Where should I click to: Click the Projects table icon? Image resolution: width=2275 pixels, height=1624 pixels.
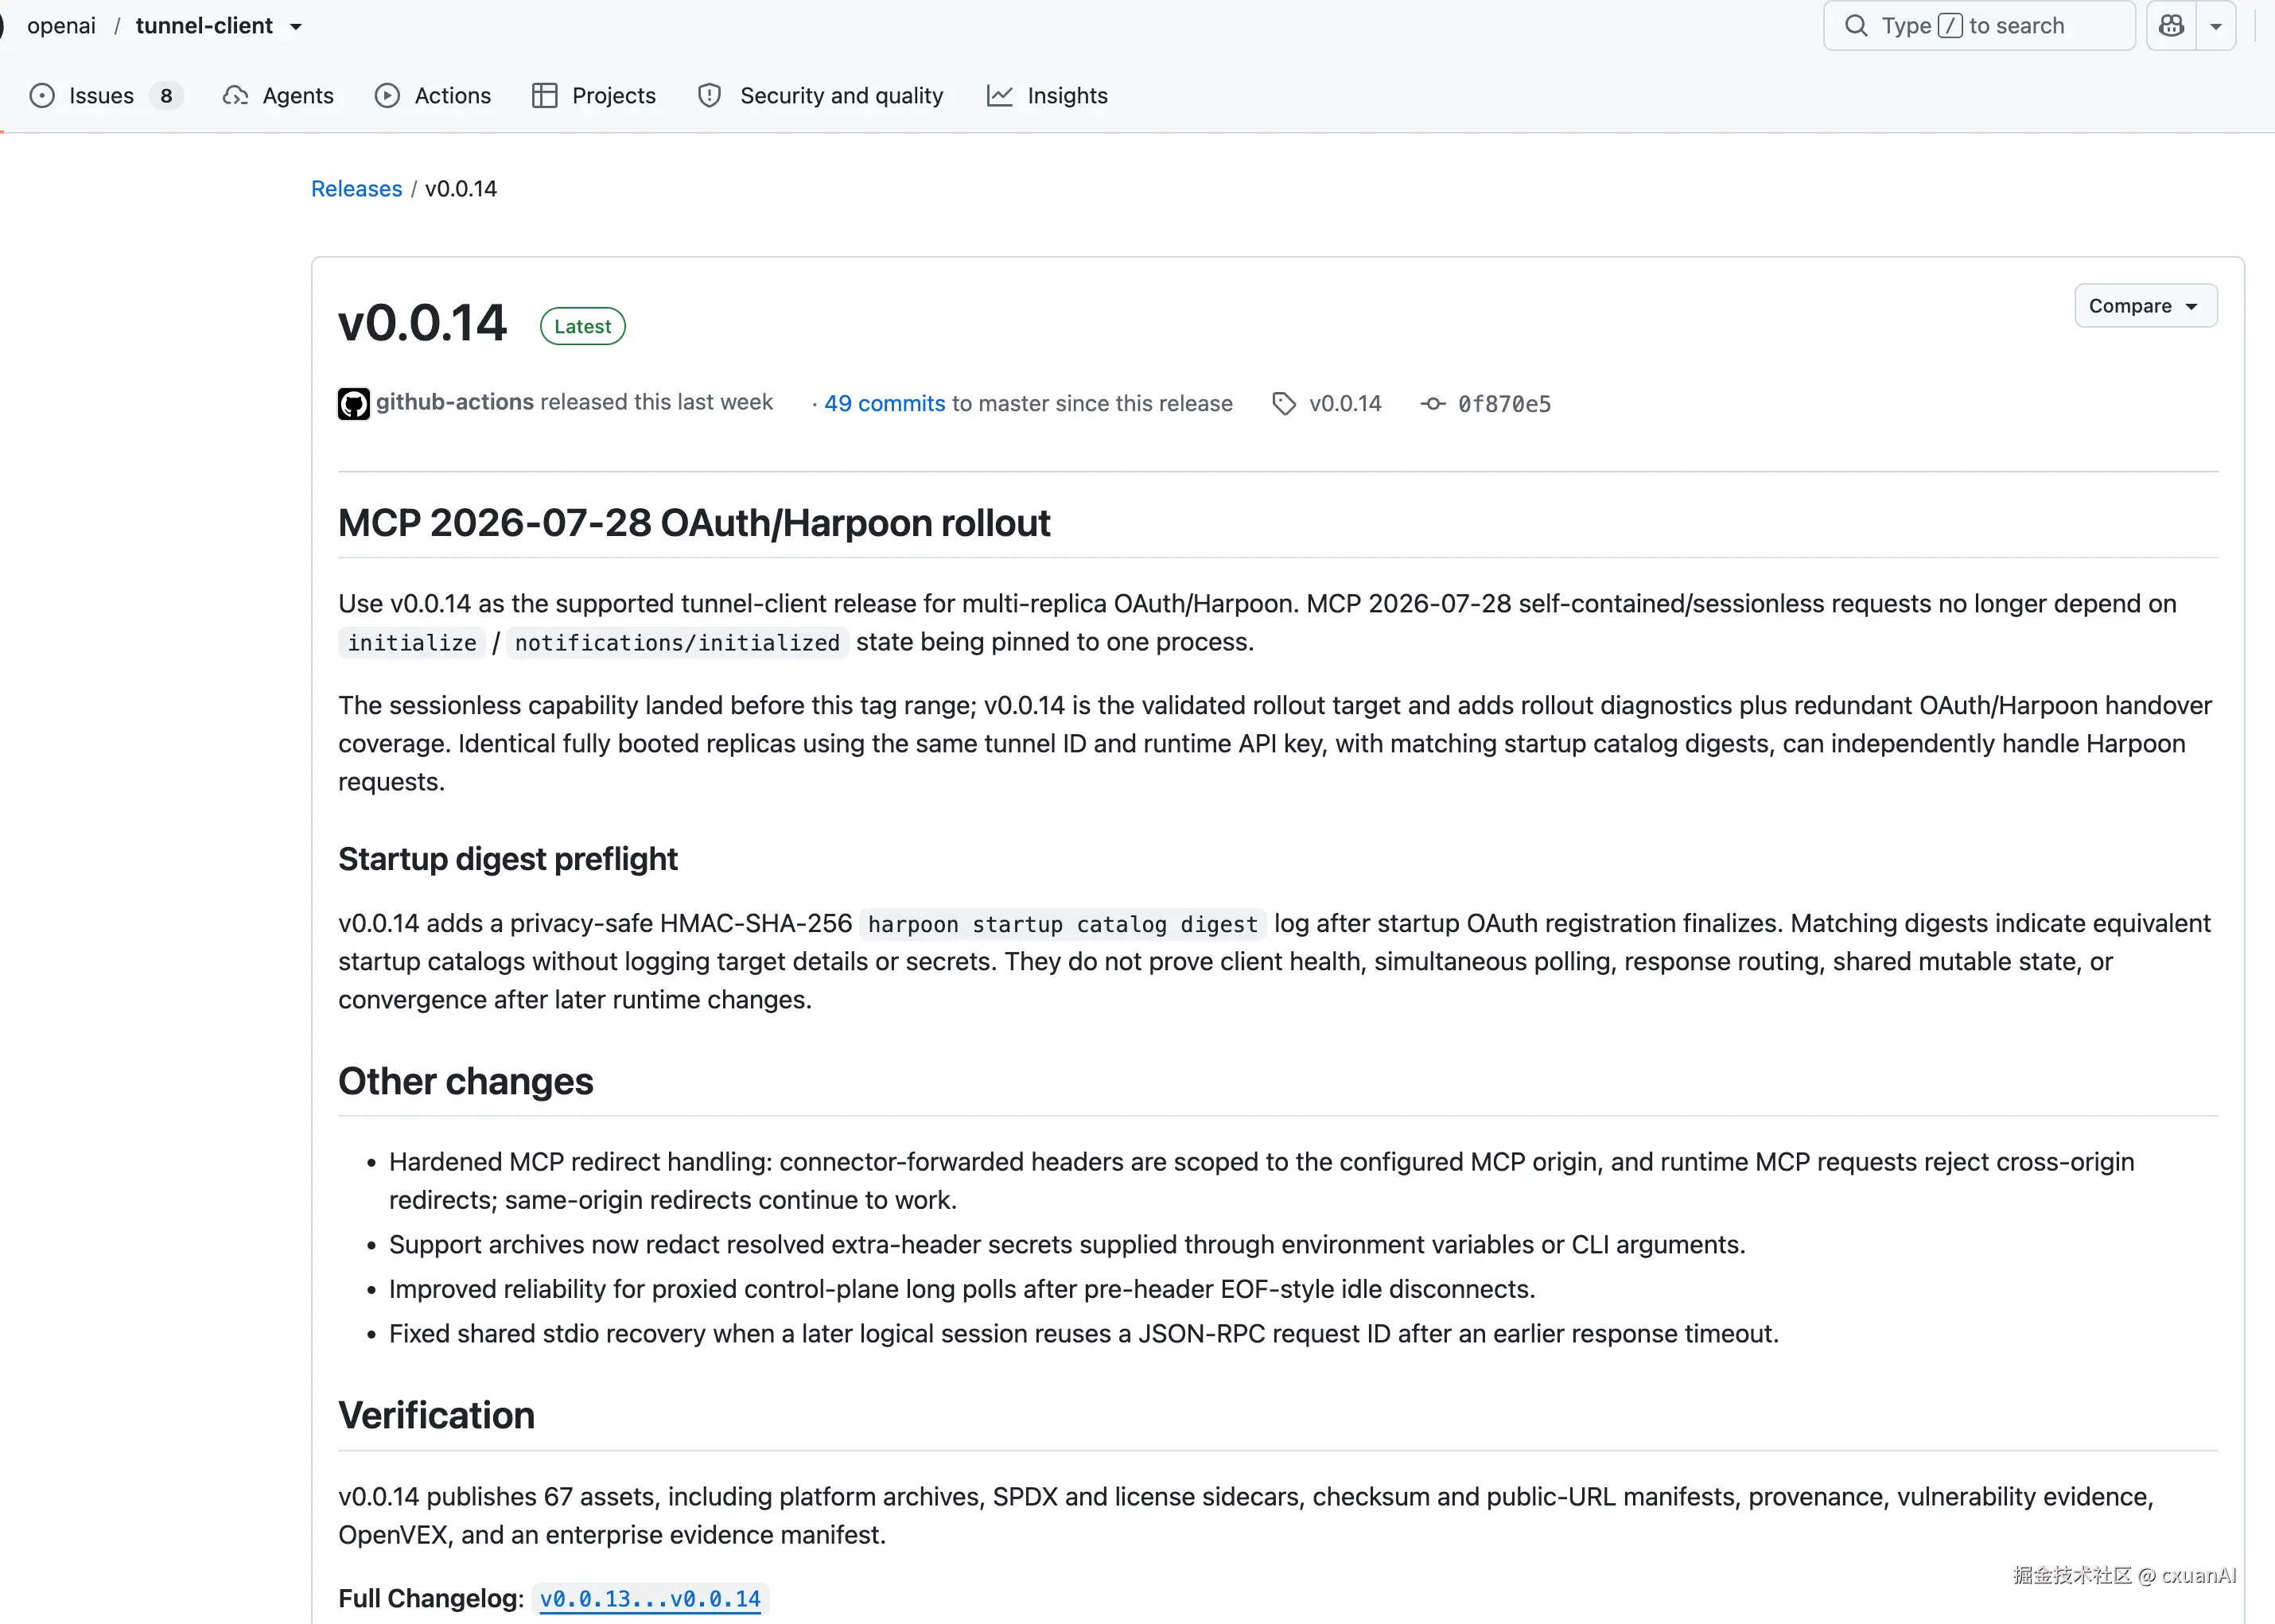(545, 96)
